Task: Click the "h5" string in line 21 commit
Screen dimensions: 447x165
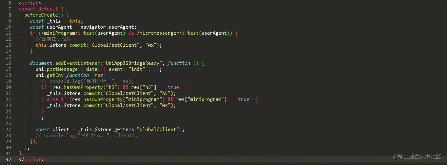Action: [x=165, y=93]
